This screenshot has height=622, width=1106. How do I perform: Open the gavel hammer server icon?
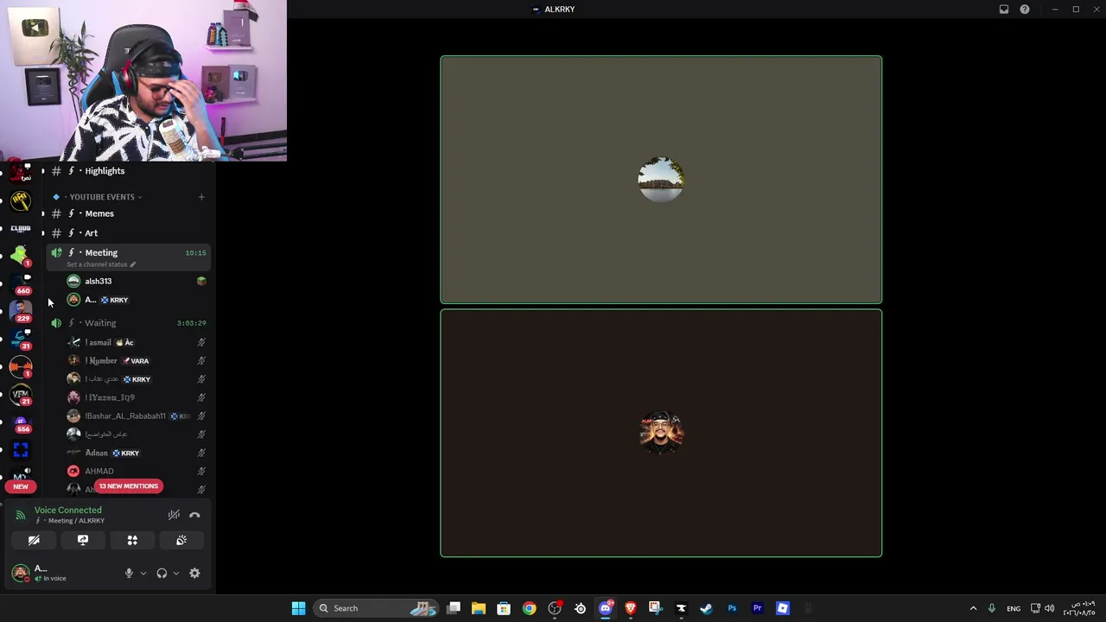21,200
